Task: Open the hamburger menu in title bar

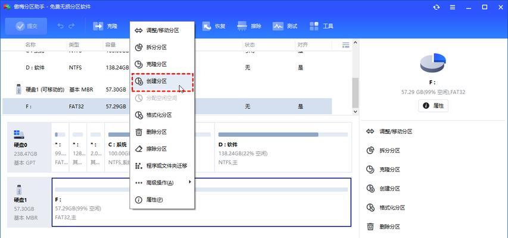Action: point(453,7)
